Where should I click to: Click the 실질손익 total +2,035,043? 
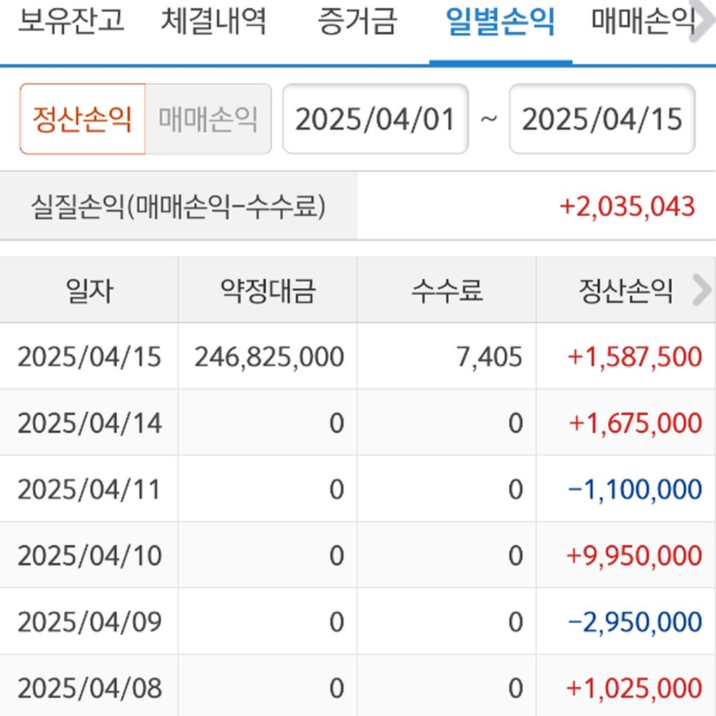pos(626,207)
